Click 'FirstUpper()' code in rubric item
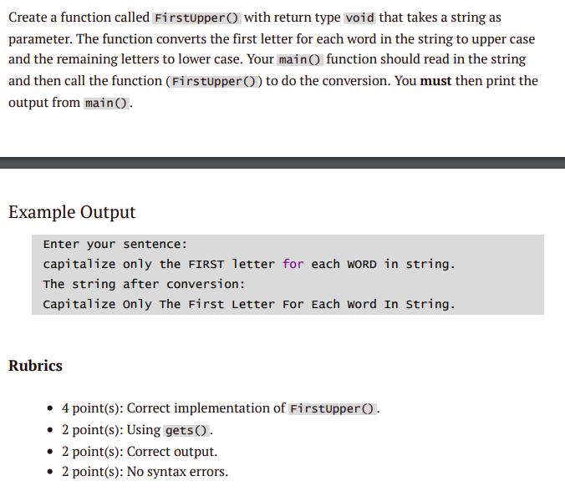Image resolution: width=565 pixels, height=491 pixels. click(x=332, y=408)
